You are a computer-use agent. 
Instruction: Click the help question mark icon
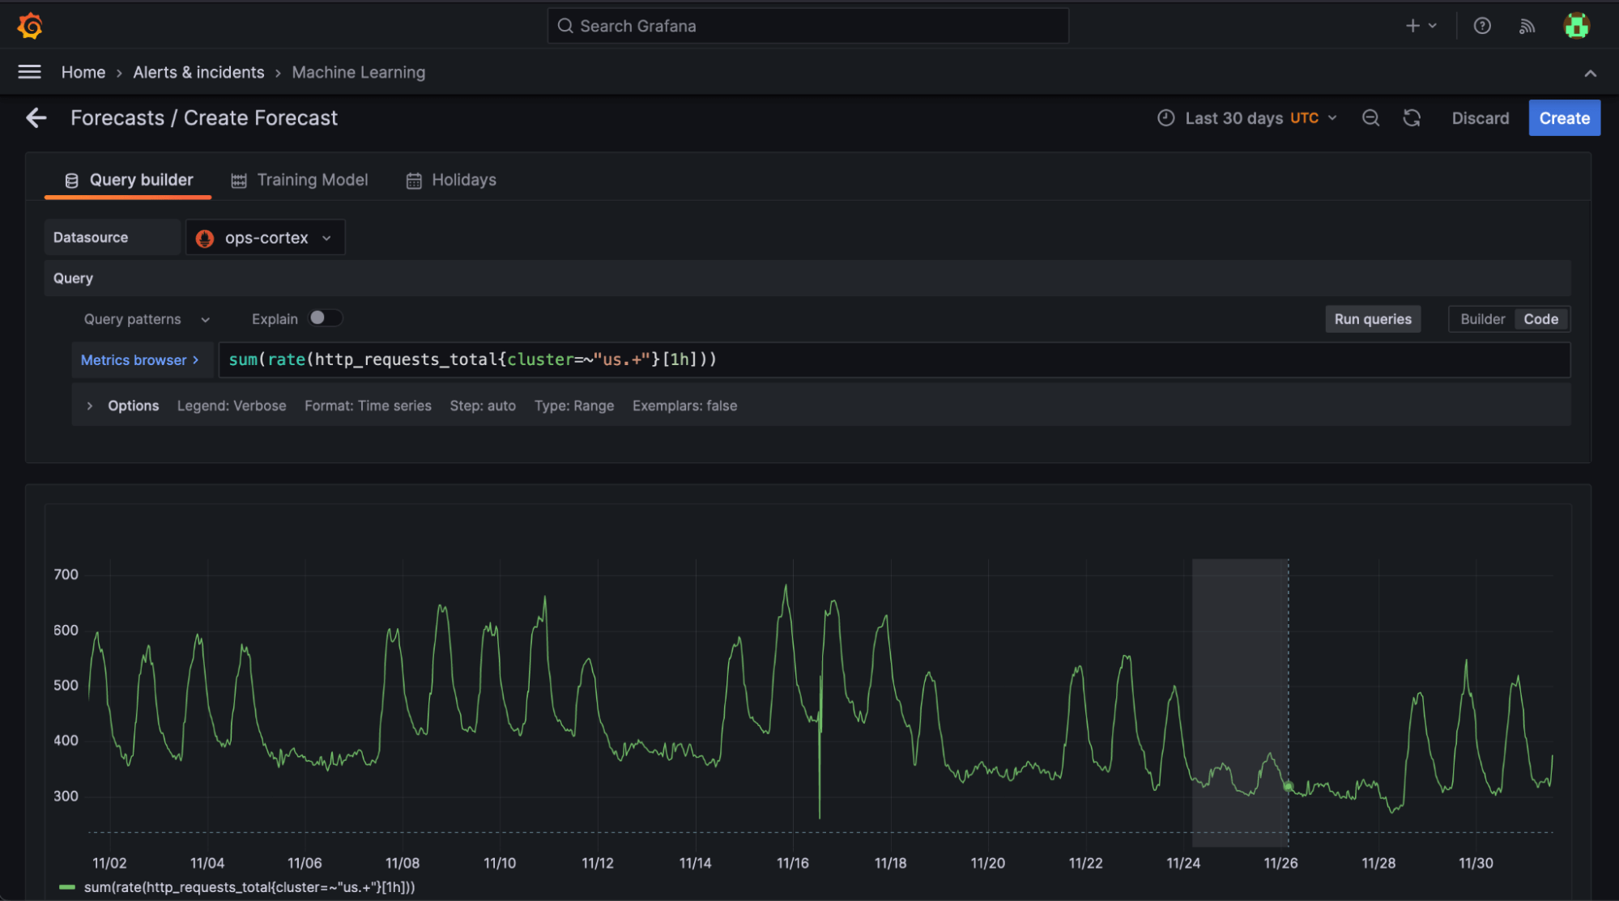click(1482, 25)
